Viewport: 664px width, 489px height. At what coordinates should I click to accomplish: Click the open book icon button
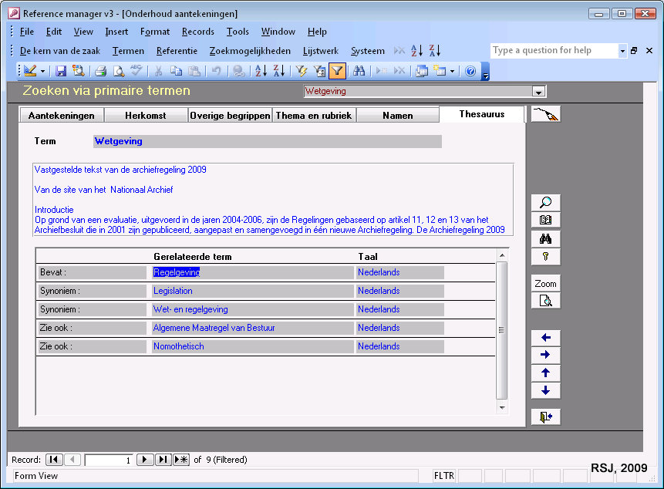(x=545, y=221)
